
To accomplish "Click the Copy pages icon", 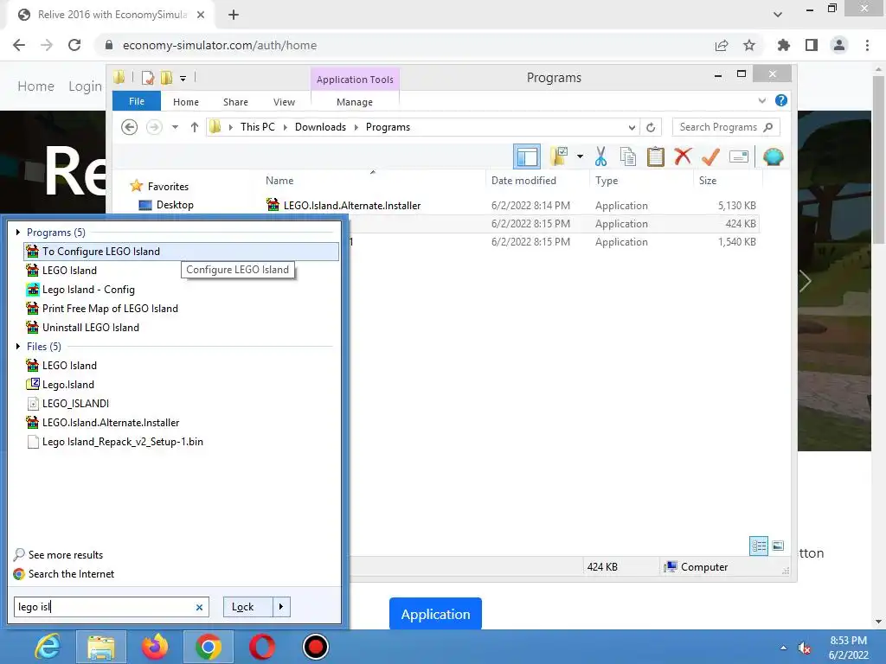I will point(628,156).
